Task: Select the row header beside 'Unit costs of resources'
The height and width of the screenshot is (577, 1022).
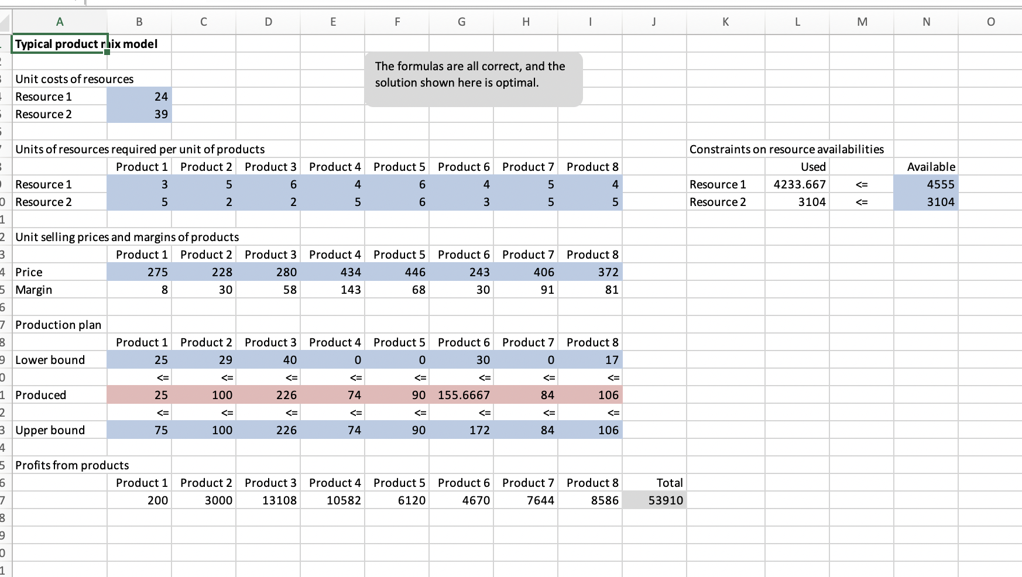Action: coord(6,79)
